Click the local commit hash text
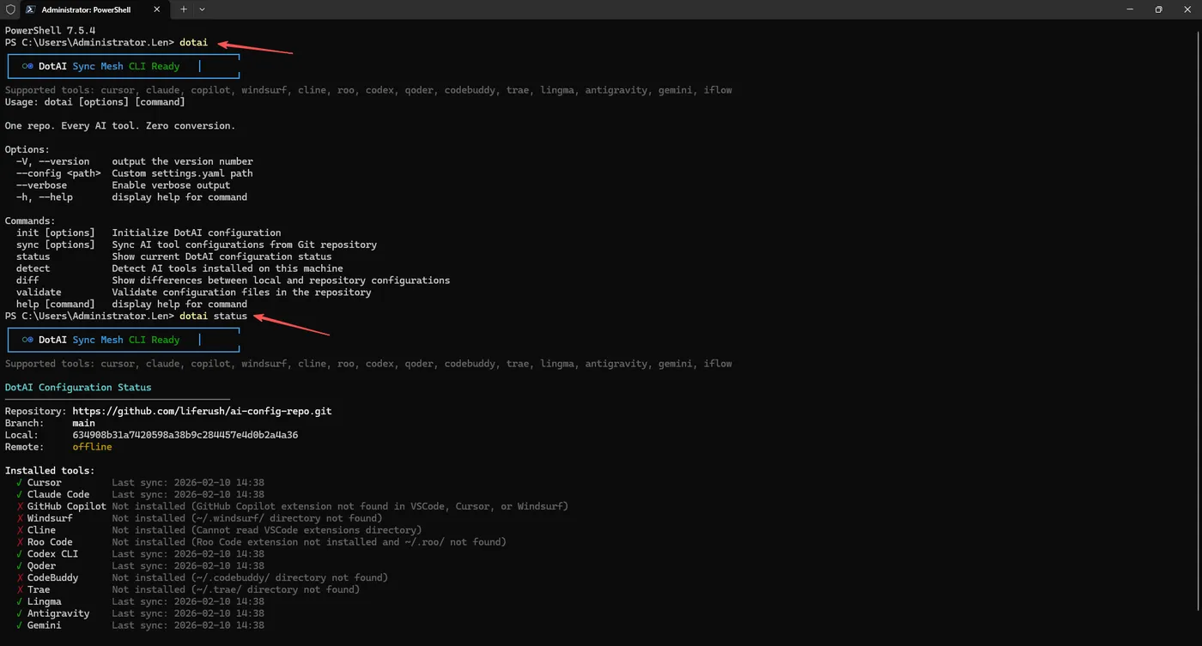This screenshot has height=646, width=1202. [185, 435]
